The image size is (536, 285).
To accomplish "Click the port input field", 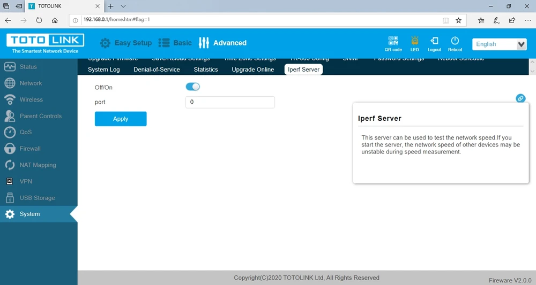I will click(x=230, y=102).
